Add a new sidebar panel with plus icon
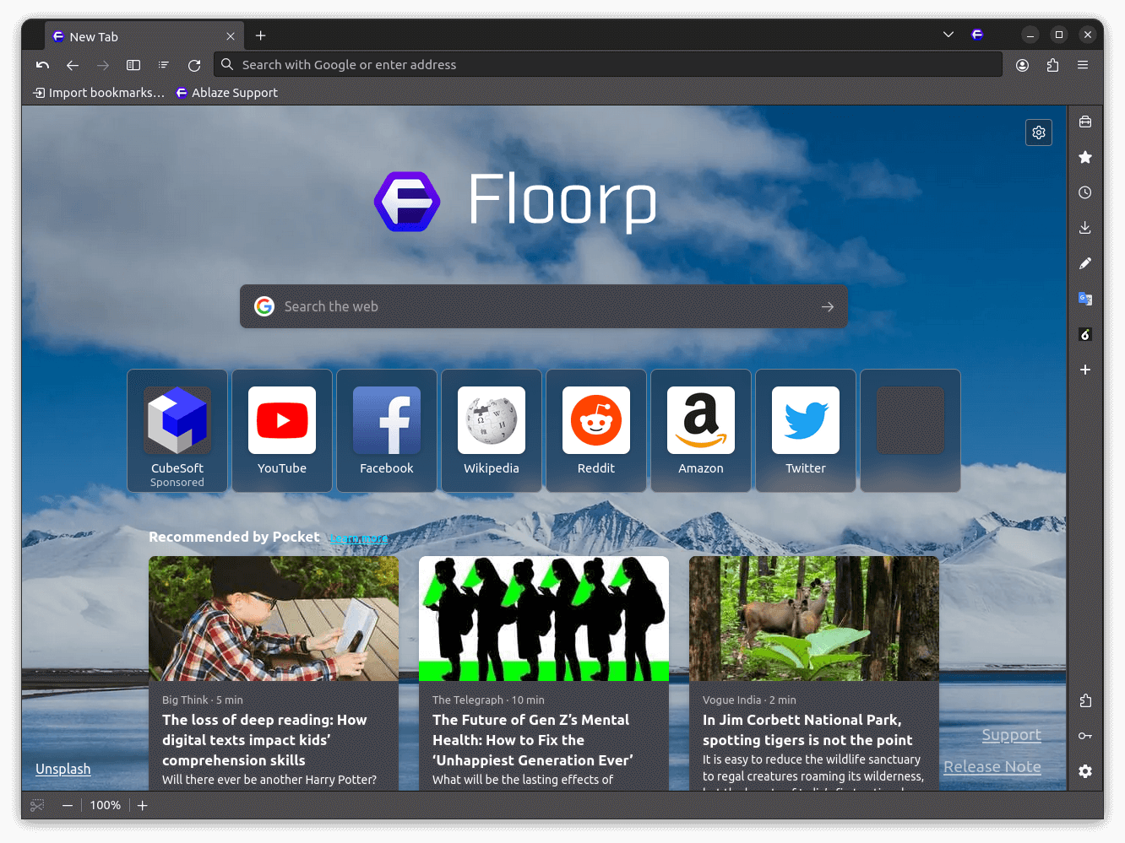The width and height of the screenshot is (1125, 843). click(x=1085, y=370)
